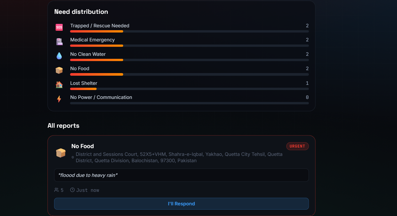Click the I'll Respond button

click(181, 204)
